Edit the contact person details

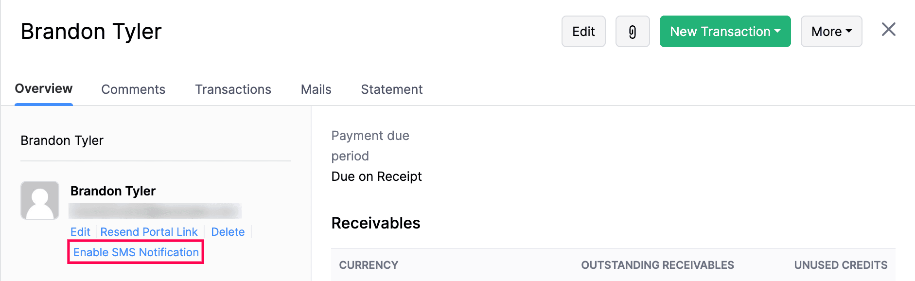click(x=80, y=232)
